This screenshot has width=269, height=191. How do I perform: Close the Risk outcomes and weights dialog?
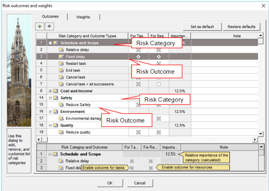(x=263, y=6)
